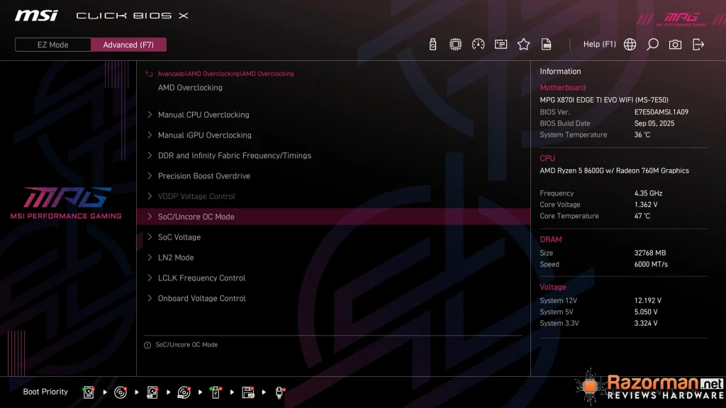This screenshot has width=726, height=408.
Task: Open BIOS search with the magnifier icon
Action: 652,45
